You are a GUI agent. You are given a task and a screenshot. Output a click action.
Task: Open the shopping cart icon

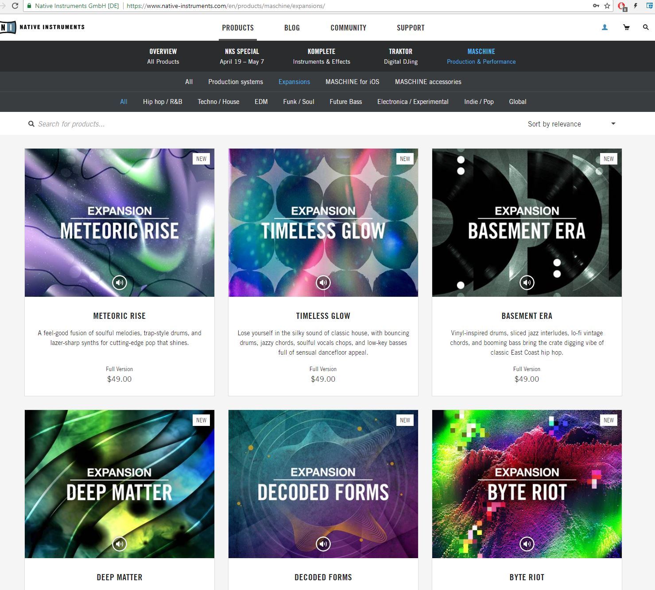tap(626, 27)
